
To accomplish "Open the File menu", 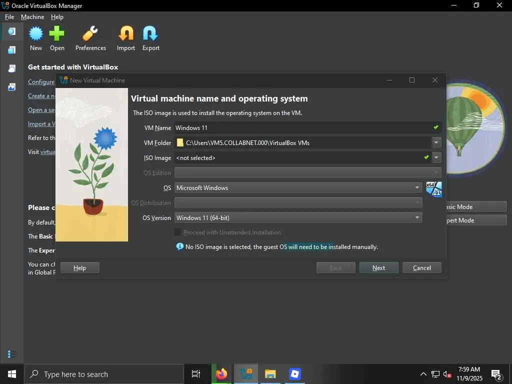I will pyautogui.click(x=9, y=17).
